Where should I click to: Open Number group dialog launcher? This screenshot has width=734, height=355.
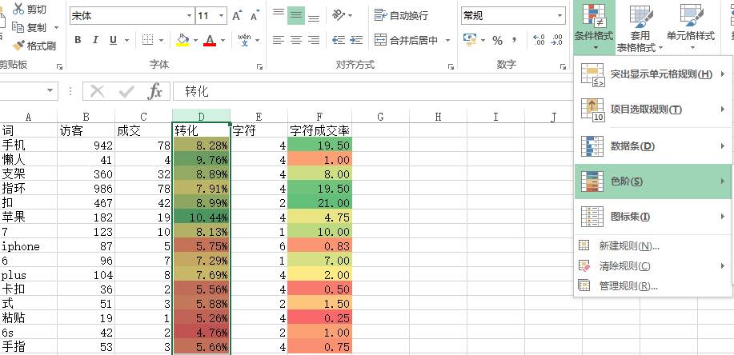pos(564,67)
